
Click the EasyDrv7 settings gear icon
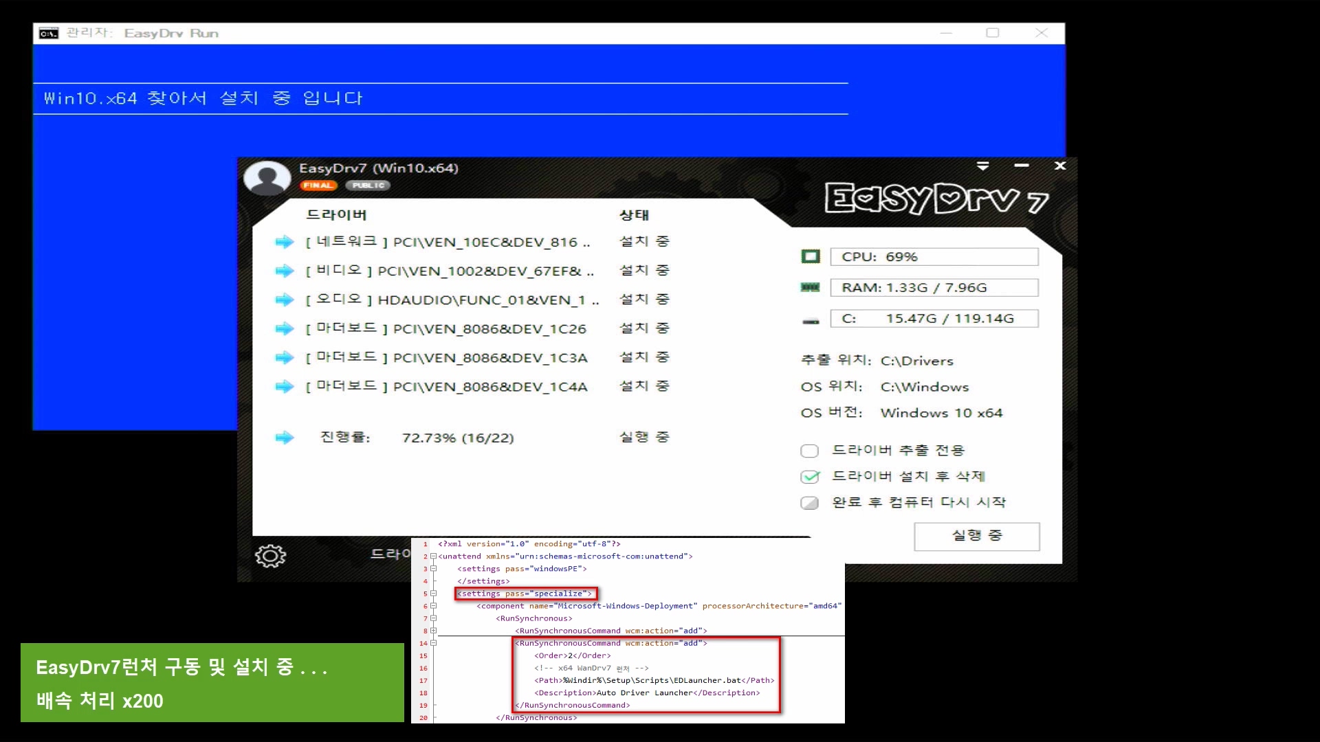[x=270, y=556]
